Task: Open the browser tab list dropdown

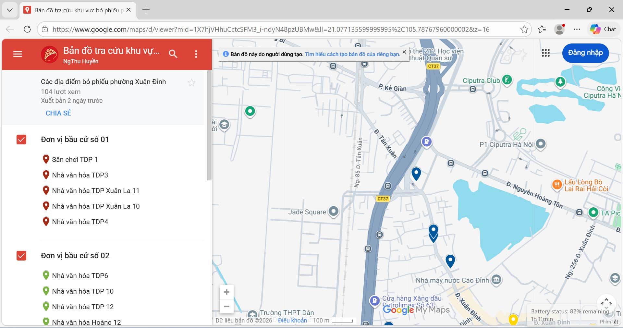Action: tap(10, 10)
